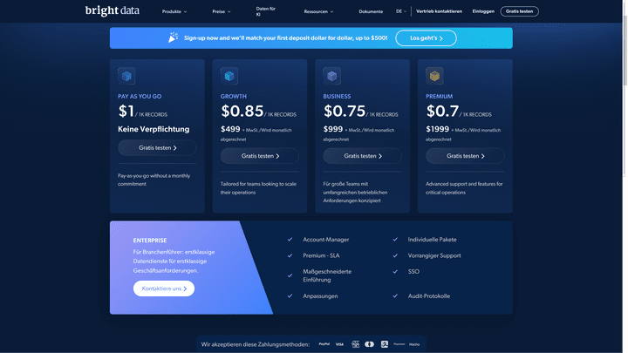Click the "Account-Manager" feature text
The image size is (628, 353).
click(325, 240)
